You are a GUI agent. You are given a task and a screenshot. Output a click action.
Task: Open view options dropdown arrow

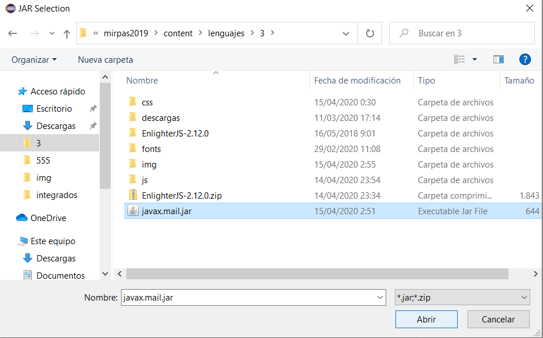(x=475, y=59)
